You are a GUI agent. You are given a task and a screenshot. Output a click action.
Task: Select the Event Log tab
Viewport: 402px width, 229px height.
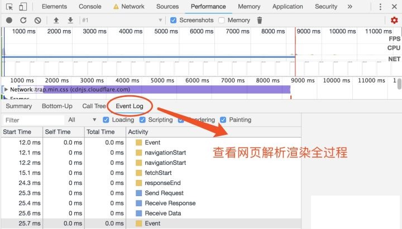(130, 106)
